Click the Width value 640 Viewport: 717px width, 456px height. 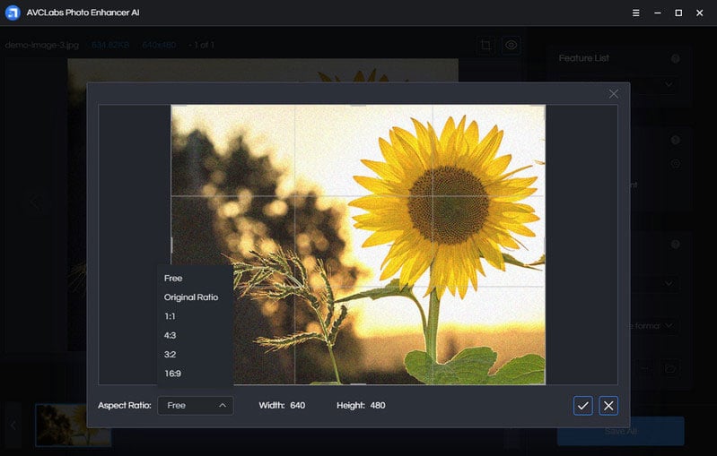pyautogui.click(x=297, y=405)
